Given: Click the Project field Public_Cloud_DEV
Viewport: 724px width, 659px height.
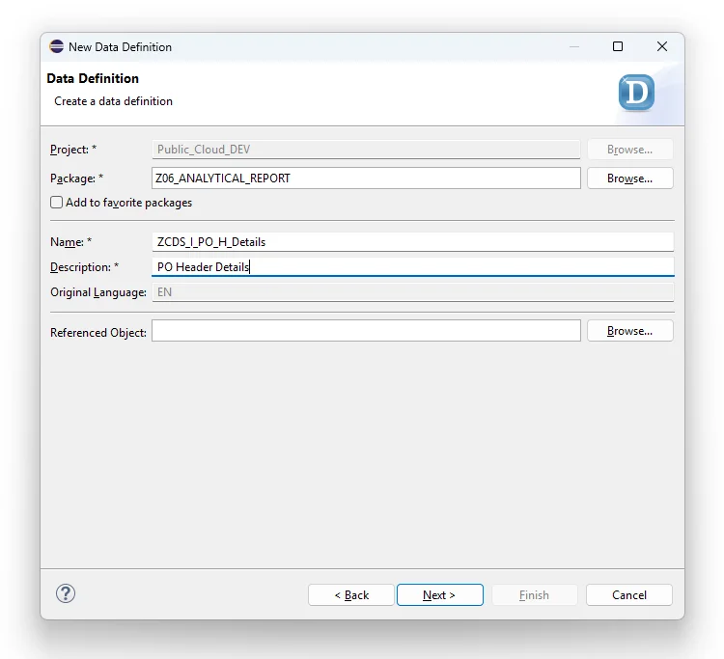Looking at the screenshot, I should tap(366, 150).
